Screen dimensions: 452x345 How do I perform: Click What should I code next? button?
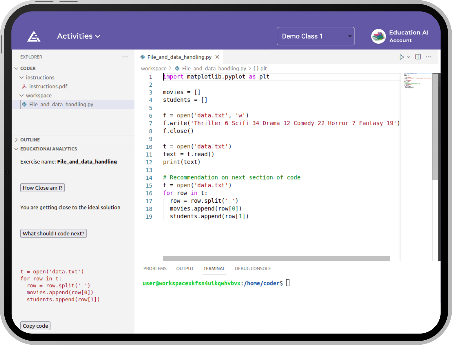tap(54, 233)
